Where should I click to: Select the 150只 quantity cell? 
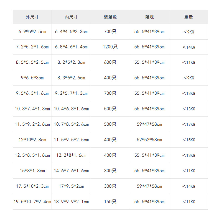(x=110, y=202)
